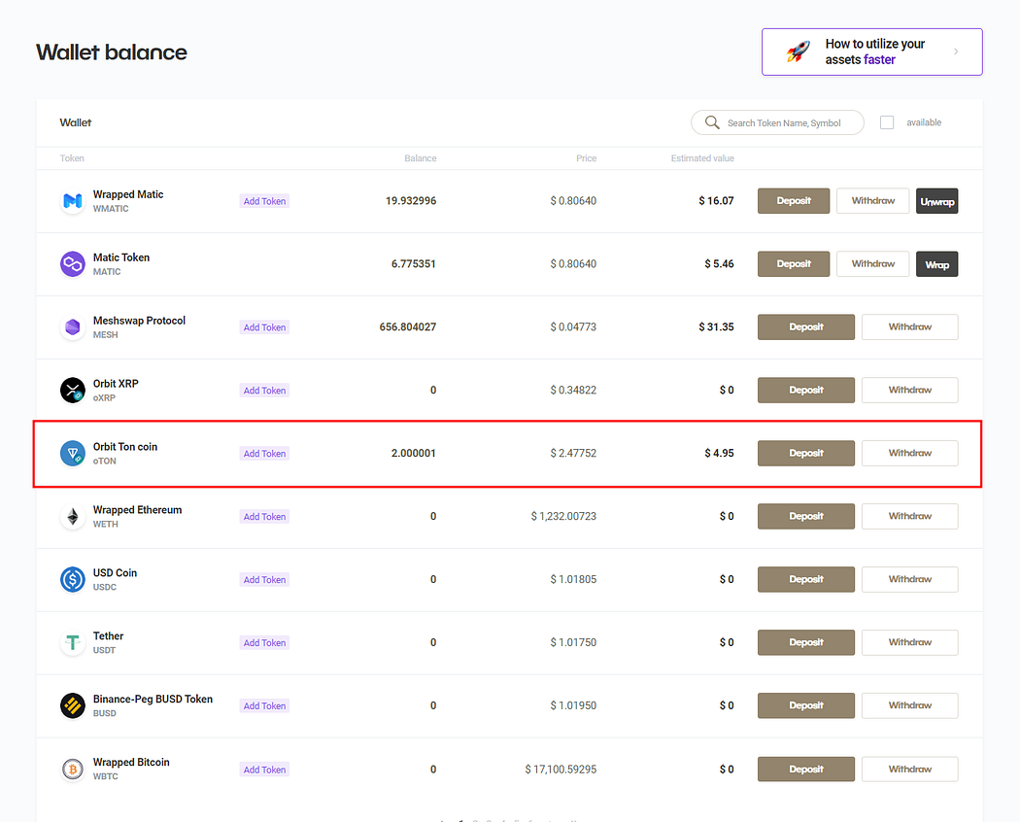The image size is (1020, 822).
Task: Click the Matic Token name label
Action: tap(121, 257)
